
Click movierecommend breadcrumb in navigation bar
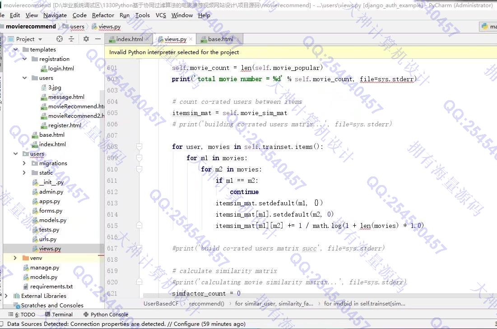point(31,26)
